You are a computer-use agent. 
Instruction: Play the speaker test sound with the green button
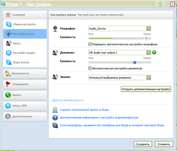(154, 52)
